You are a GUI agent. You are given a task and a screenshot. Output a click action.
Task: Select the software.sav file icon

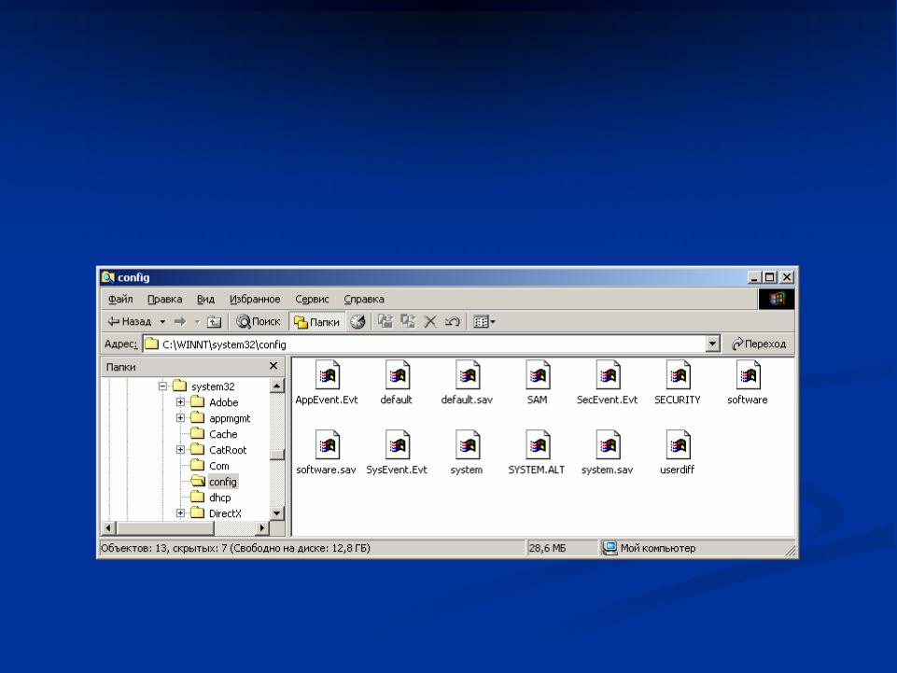tap(328, 445)
